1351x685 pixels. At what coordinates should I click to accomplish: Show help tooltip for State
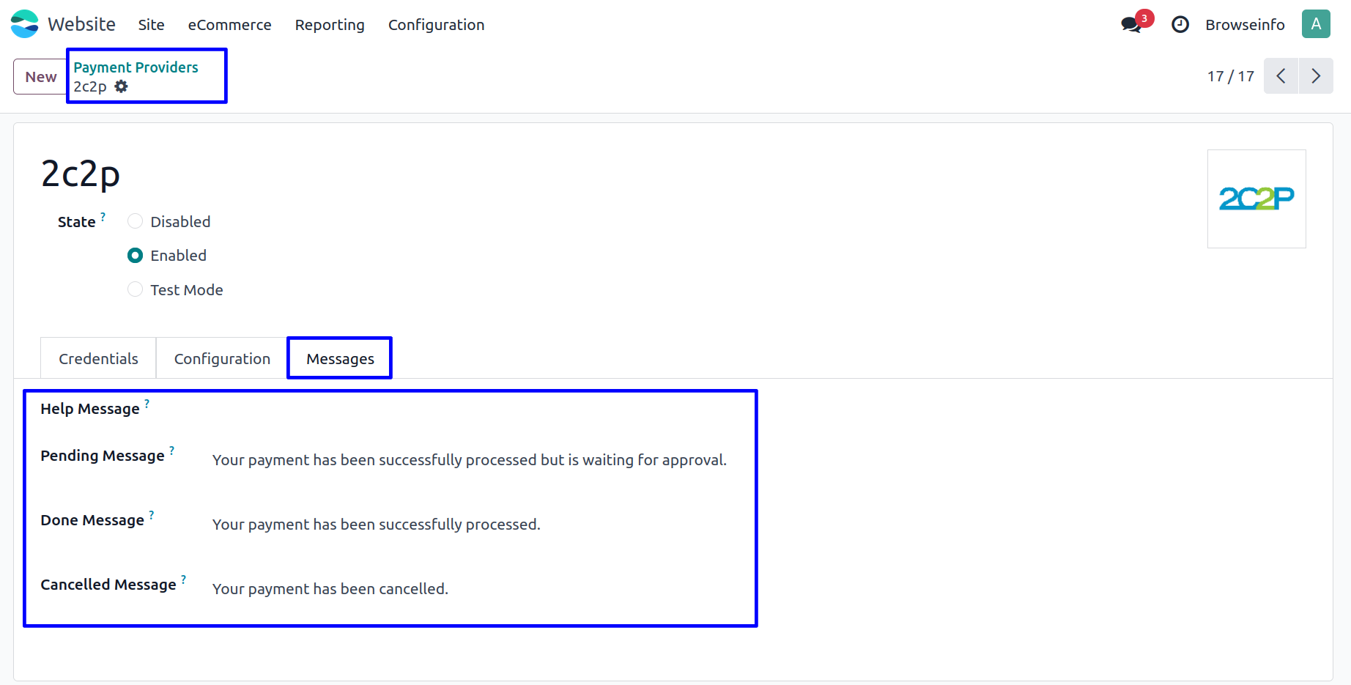click(103, 216)
